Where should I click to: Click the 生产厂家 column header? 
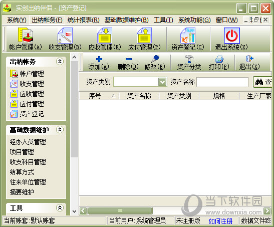(255, 96)
